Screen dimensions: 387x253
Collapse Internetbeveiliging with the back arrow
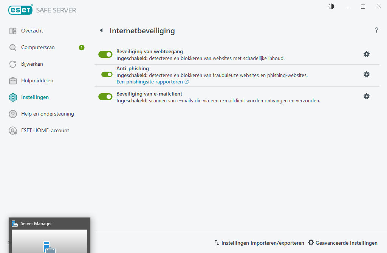[101, 30]
